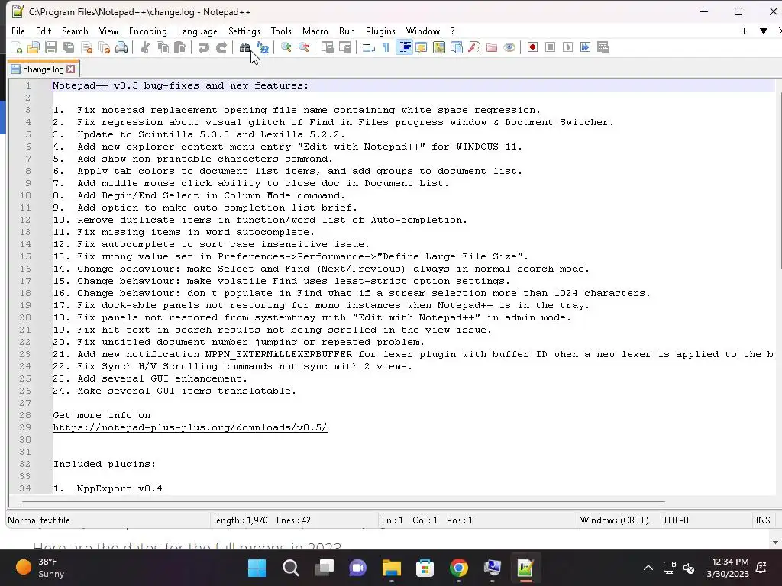782x586 pixels.
Task: Open the View menu
Action: [x=108, y=31]
